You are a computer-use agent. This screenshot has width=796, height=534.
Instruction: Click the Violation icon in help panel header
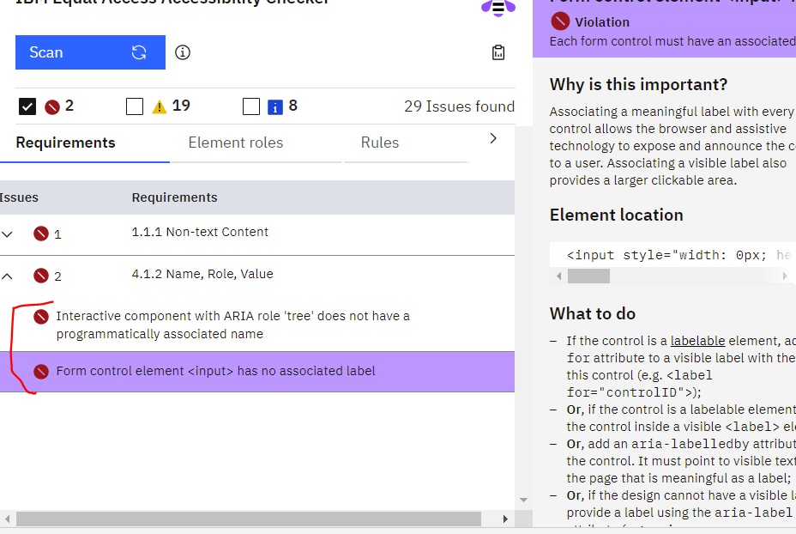pyautogui.click(x=560, y=21)
